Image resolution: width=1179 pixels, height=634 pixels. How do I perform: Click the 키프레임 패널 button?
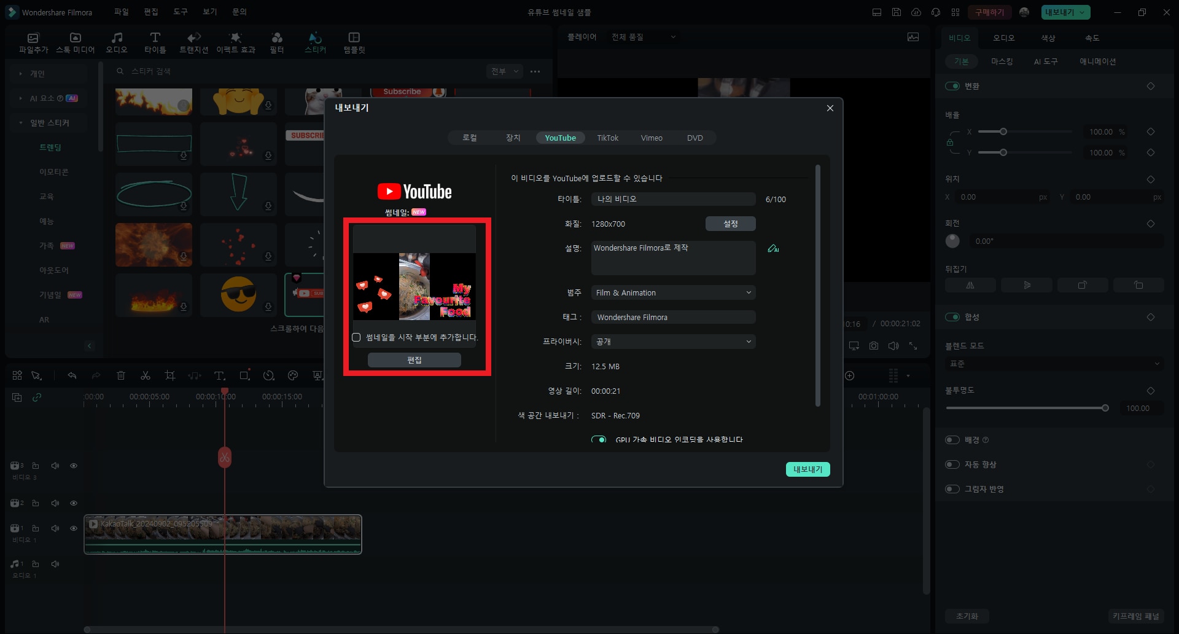(1135, 616)
